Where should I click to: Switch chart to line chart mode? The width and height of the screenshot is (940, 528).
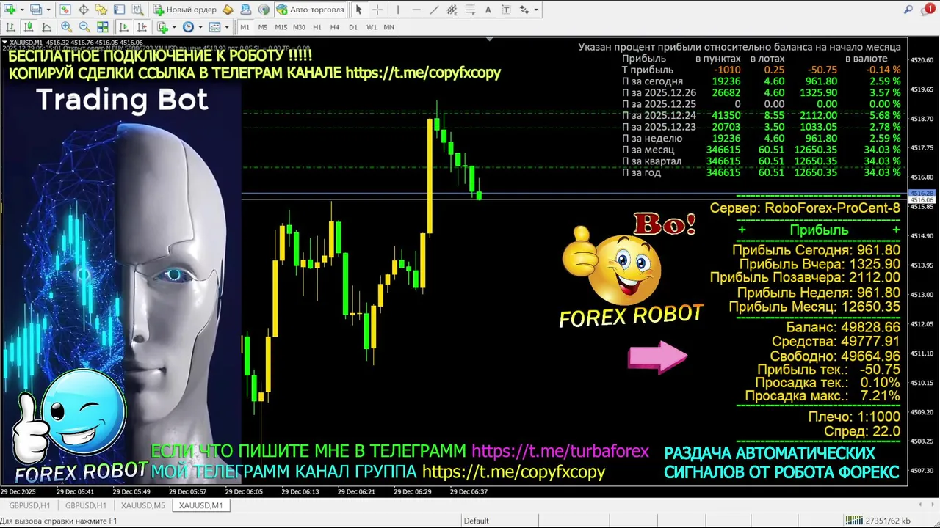pyautogui.click(x=46, y=27)
